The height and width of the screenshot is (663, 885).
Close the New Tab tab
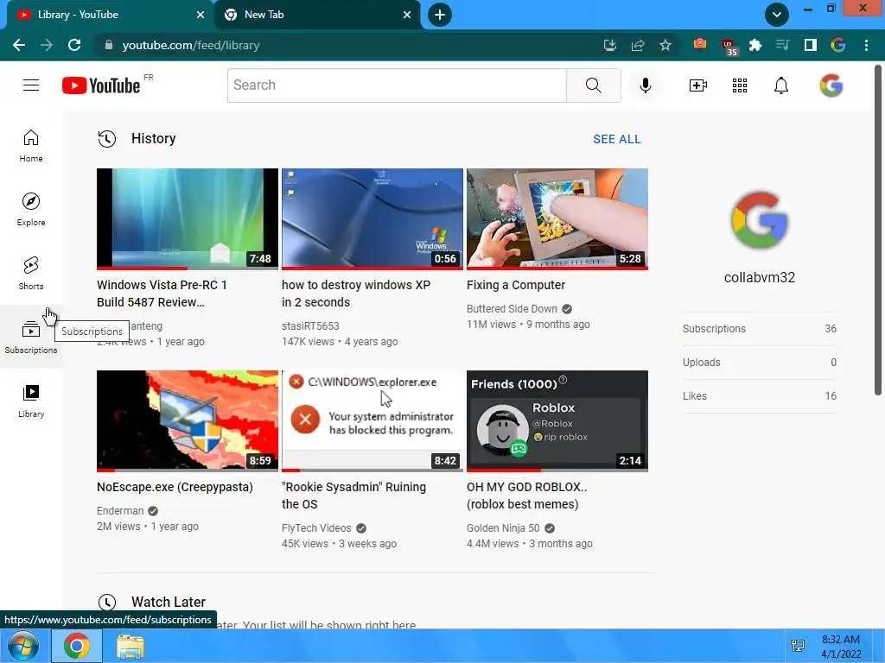[x=407, y=15]
